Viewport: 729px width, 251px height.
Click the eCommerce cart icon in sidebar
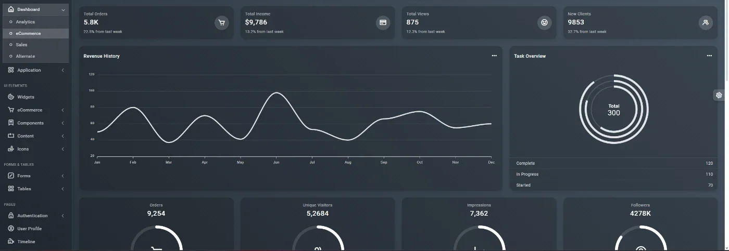[11, 110]
